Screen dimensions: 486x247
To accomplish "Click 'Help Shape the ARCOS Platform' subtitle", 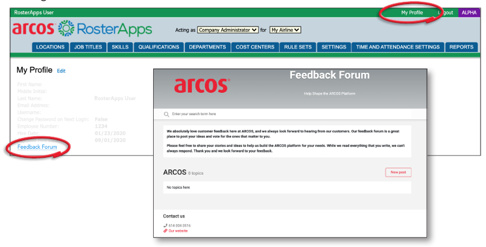I will point(329,93).
